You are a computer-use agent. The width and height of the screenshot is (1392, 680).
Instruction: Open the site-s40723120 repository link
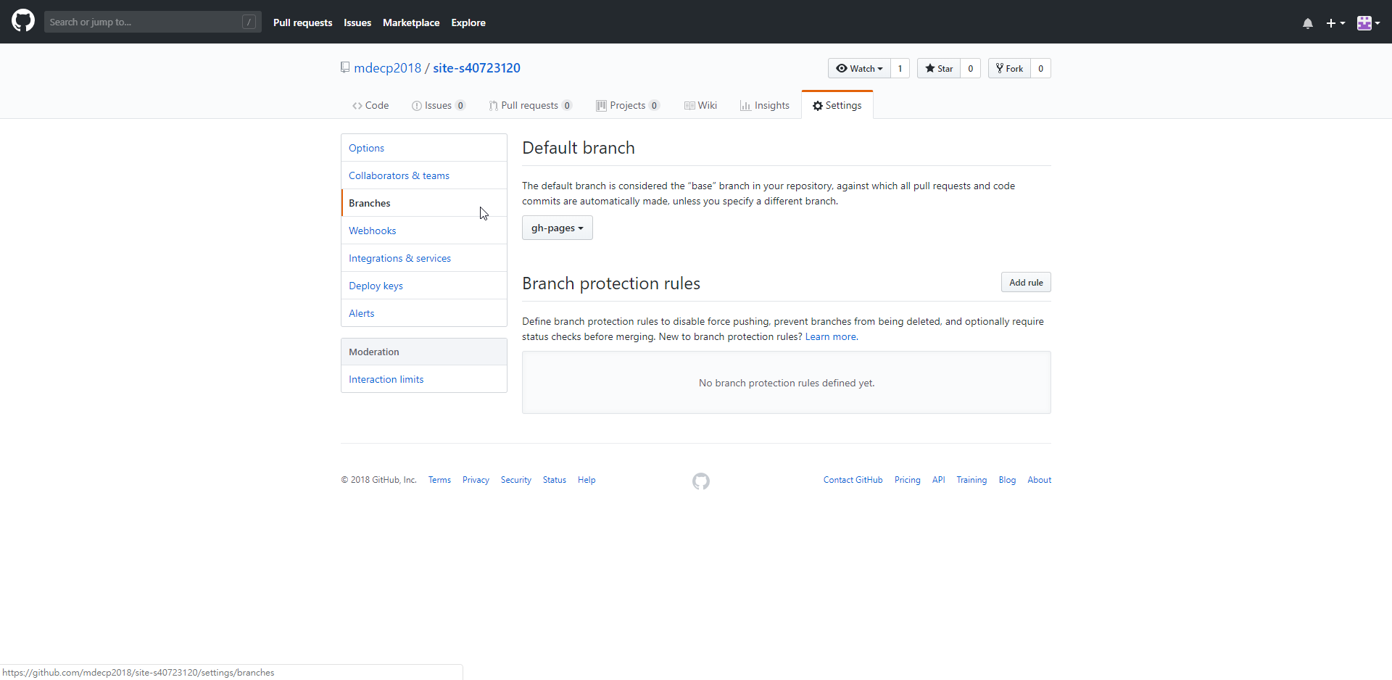pyautogui.click(x=476, y=68)
